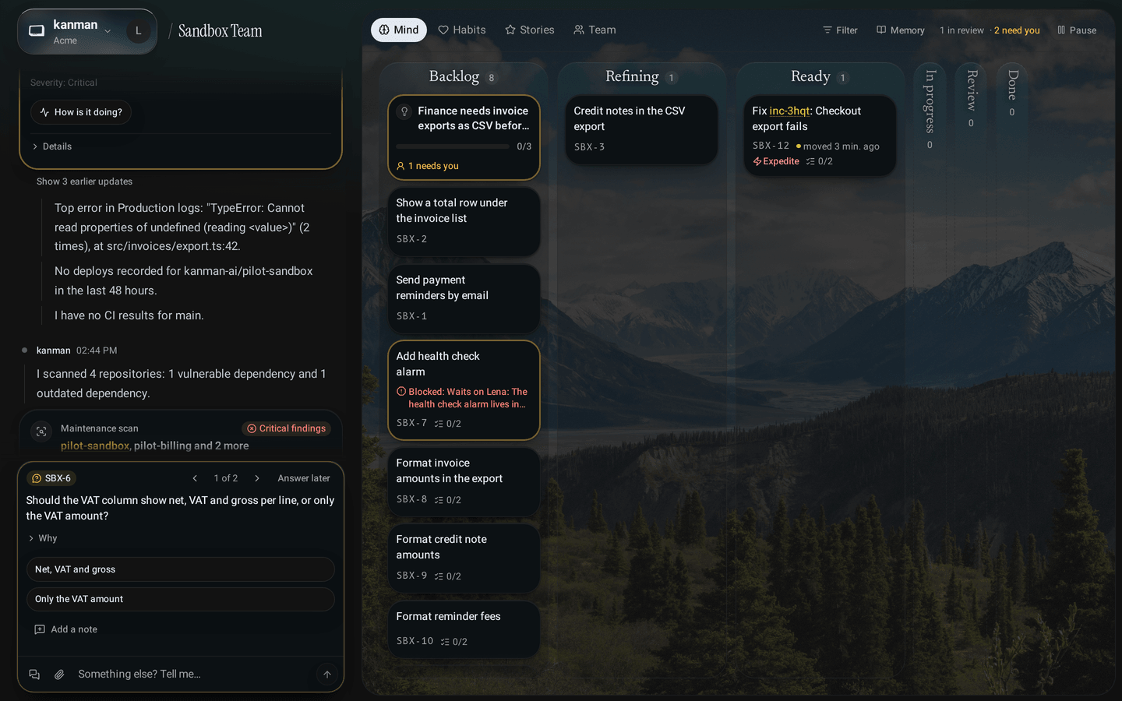This screenshot has width=1122, height=701.
Task: Click the chat conversations icon
Action: (34, 675)
